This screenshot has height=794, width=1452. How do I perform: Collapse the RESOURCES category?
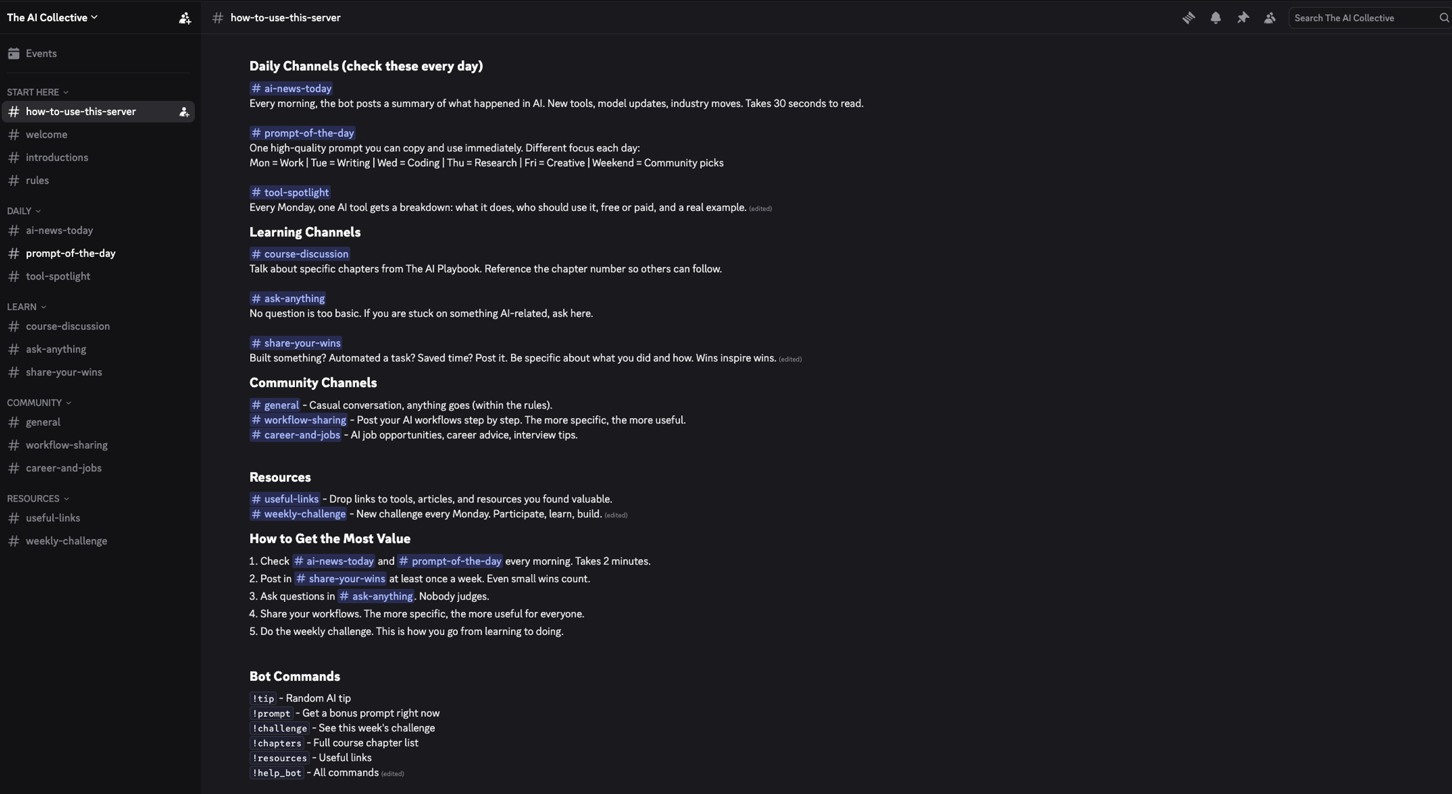[x=38, y=498]
